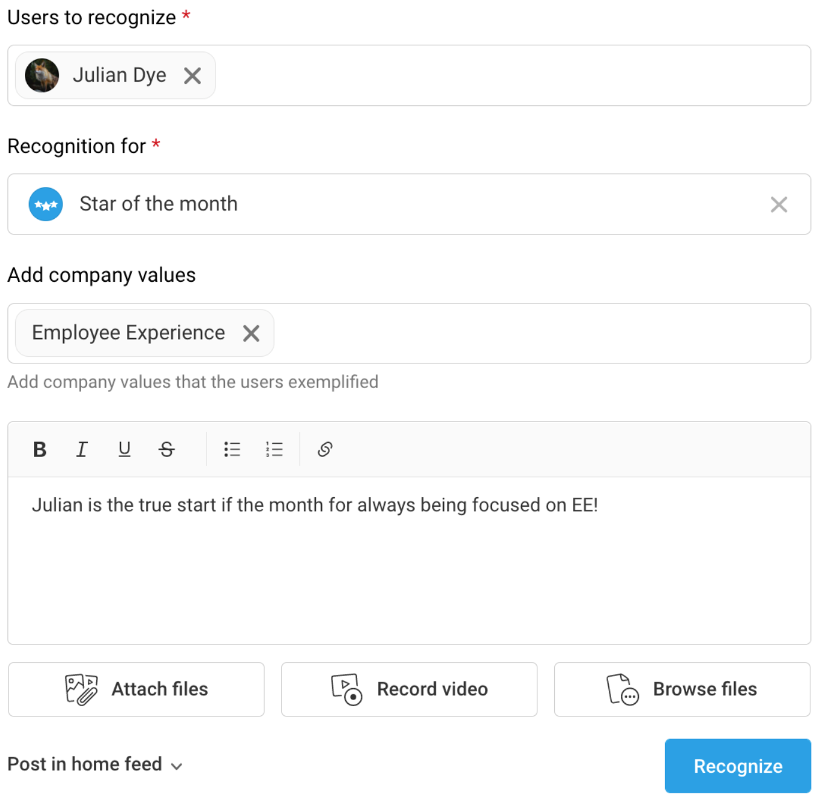Open Browse files option
The image size is (823, 809).
click(x=682, y=689)
